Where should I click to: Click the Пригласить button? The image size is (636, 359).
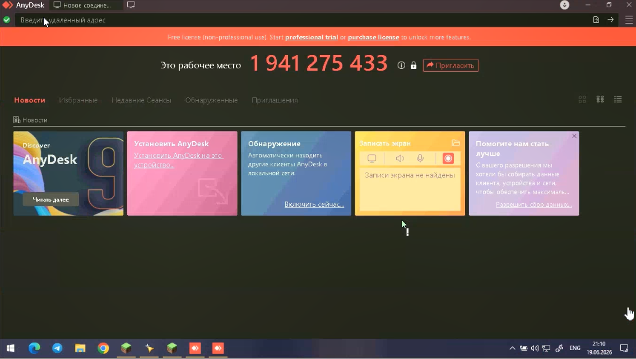pos(451,65)
